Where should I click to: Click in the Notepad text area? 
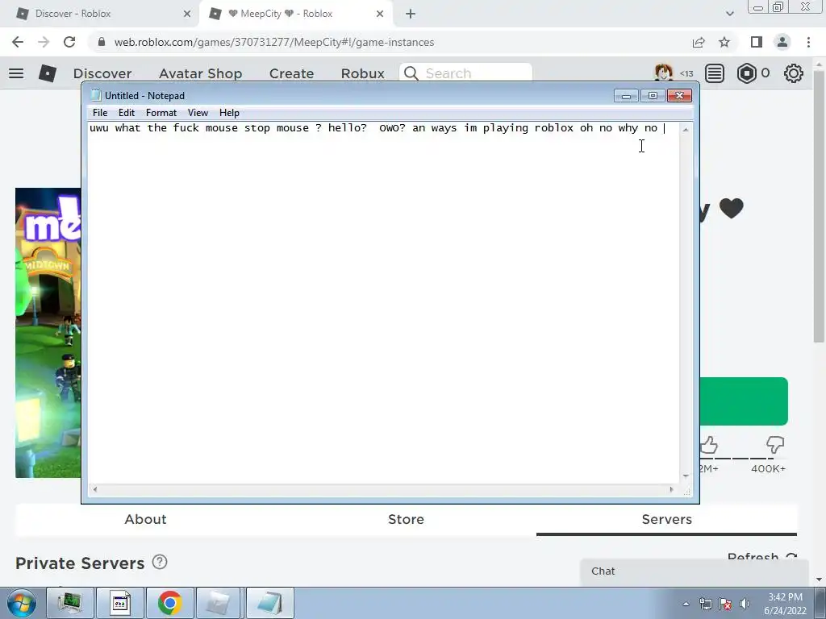(x=383, y=303)
